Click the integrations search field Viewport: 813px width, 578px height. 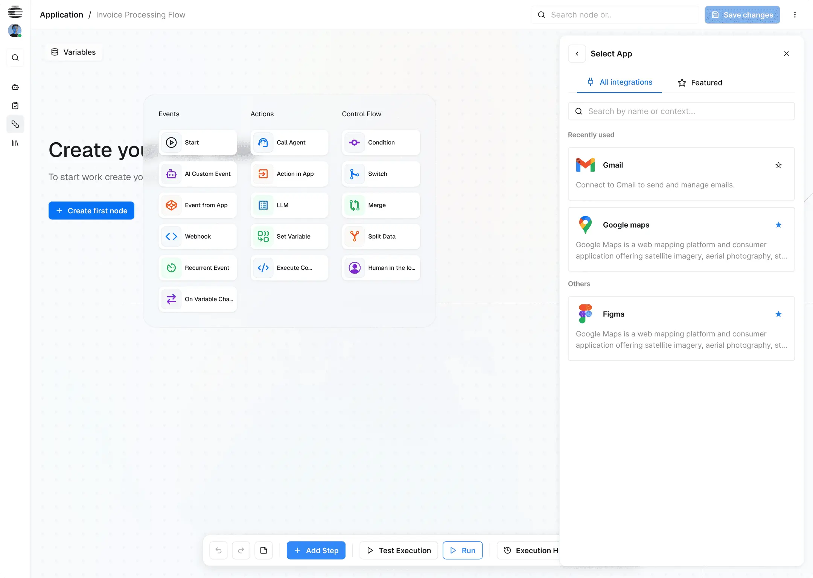coord(681,111)
